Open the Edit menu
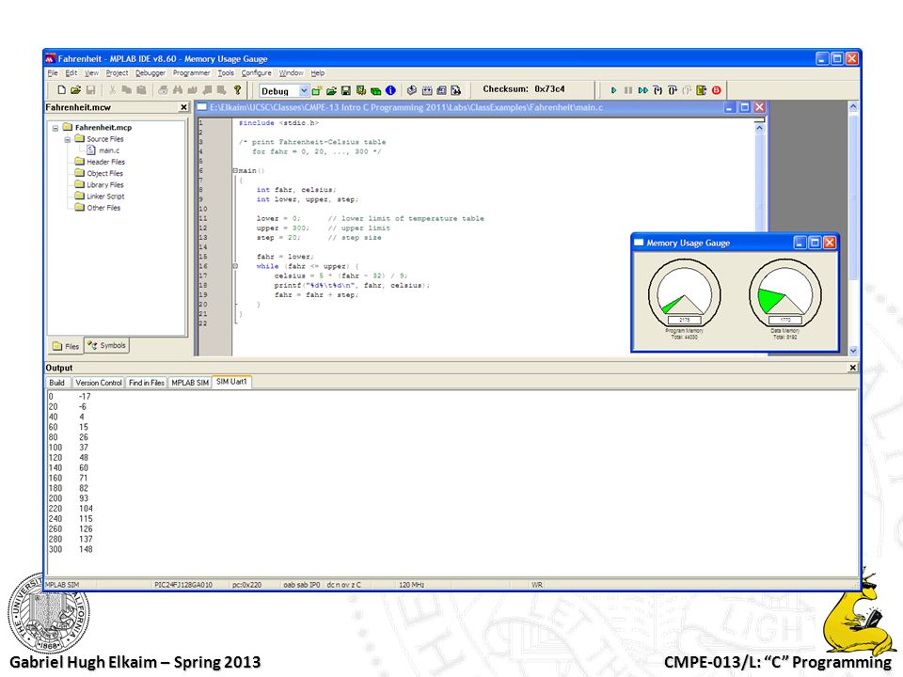 [x=71, y=73]
